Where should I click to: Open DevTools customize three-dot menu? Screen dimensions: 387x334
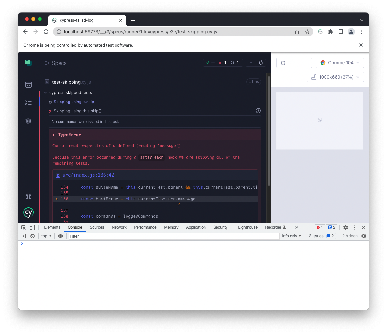[355, 227]
